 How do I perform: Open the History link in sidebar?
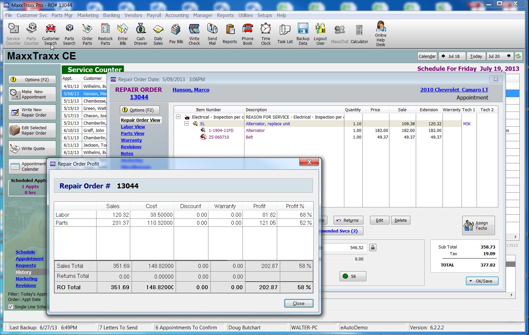click(23, 272)
